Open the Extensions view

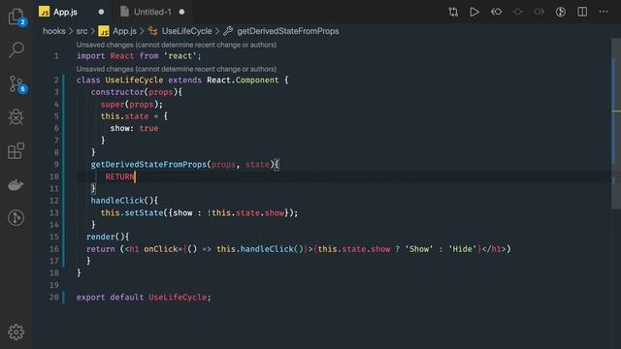[16, 151]
